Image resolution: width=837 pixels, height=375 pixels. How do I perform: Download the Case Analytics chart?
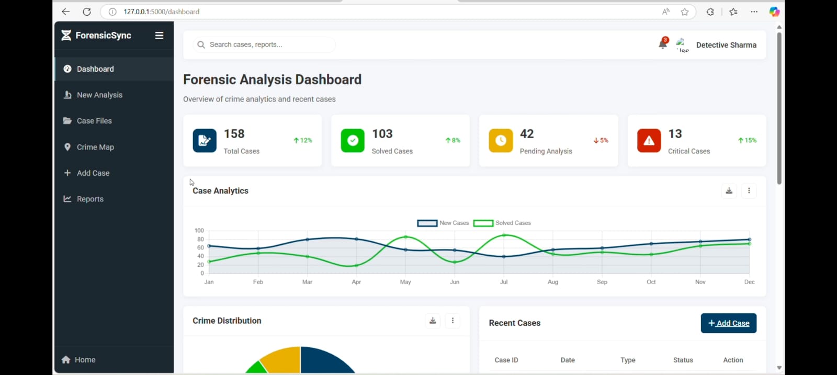tap(729, 191)
